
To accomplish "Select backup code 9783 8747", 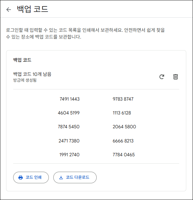I will click(123, 99).
